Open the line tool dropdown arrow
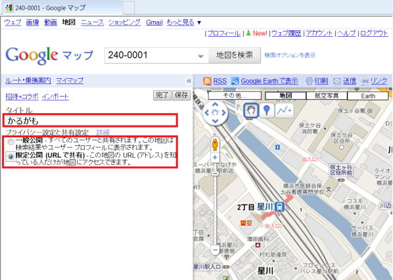The width and height of the screenshot is (393, 280). [290, 110]
